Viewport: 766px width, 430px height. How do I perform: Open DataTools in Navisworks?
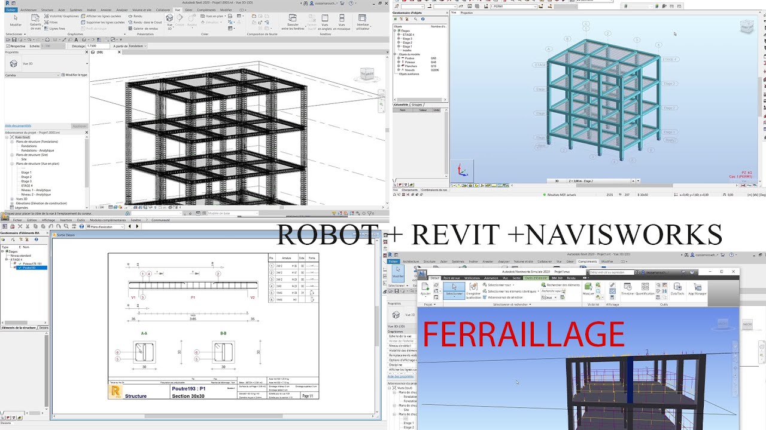(677, 290)
